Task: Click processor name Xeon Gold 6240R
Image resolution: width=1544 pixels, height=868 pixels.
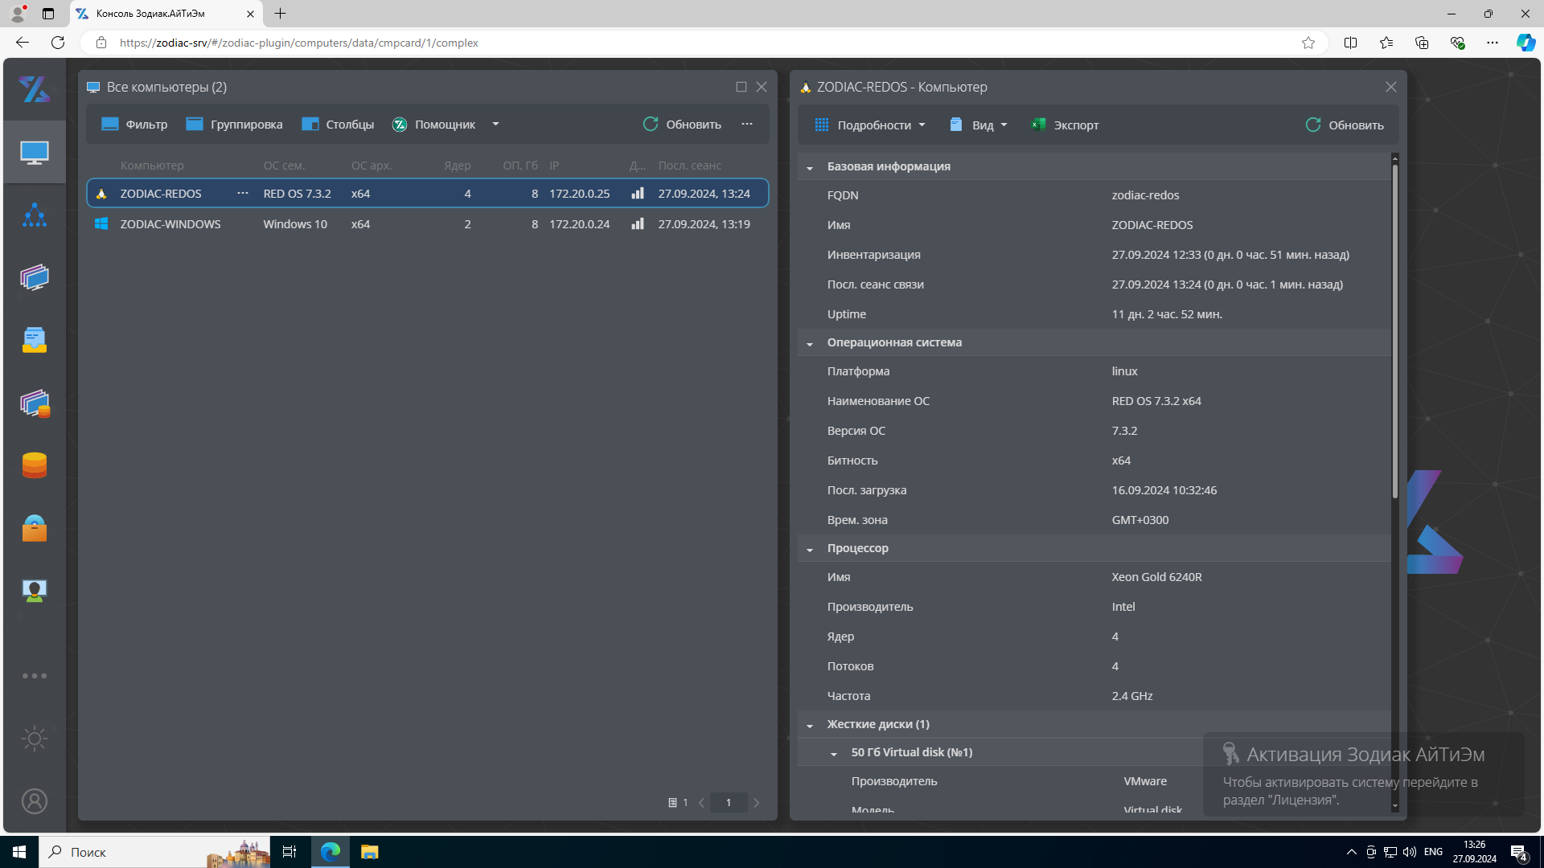Action: (1156, 577)
